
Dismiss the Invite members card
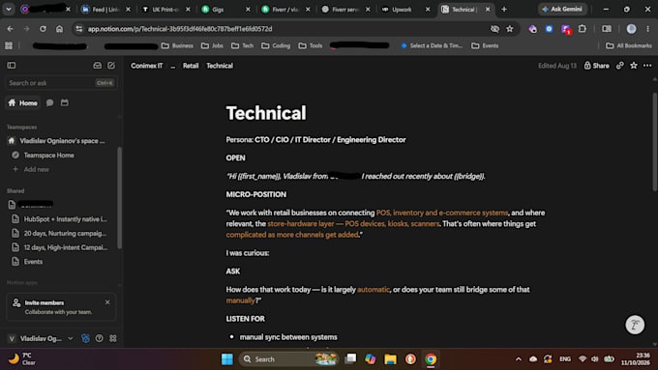[x=107, y=302]
